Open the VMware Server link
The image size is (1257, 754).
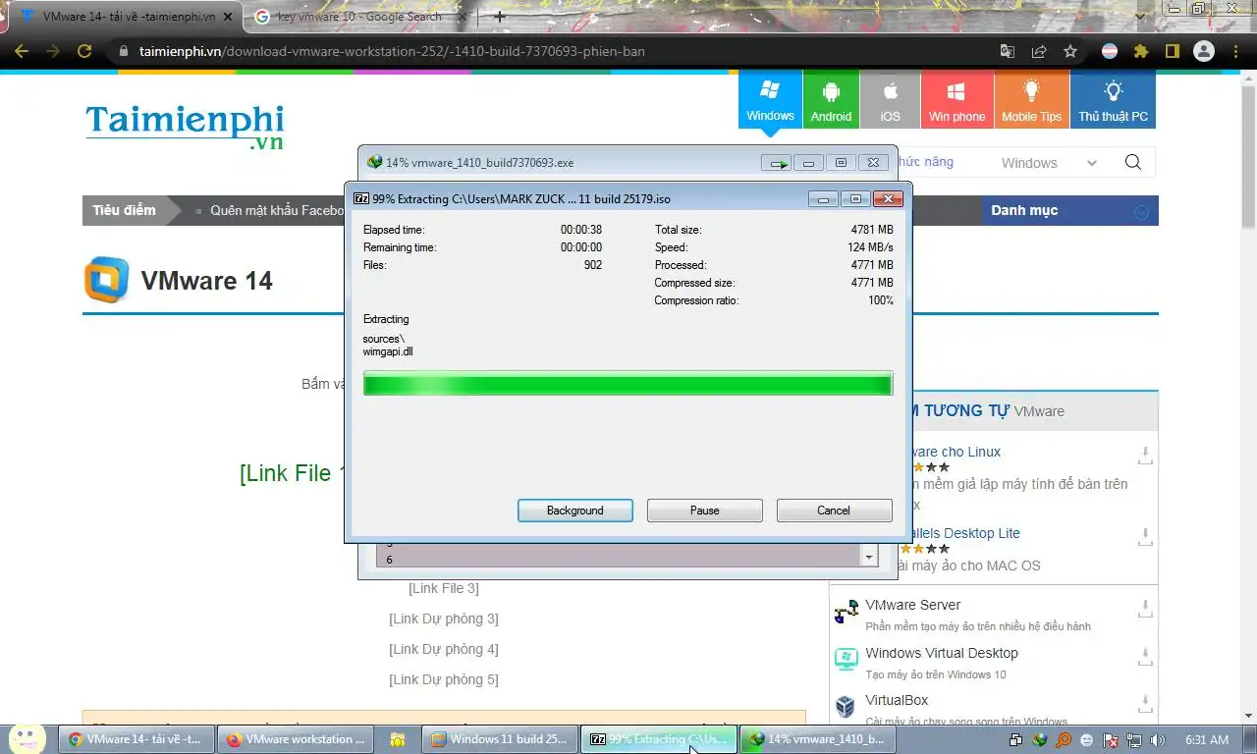pyautogui.click(x=912, y=605)
